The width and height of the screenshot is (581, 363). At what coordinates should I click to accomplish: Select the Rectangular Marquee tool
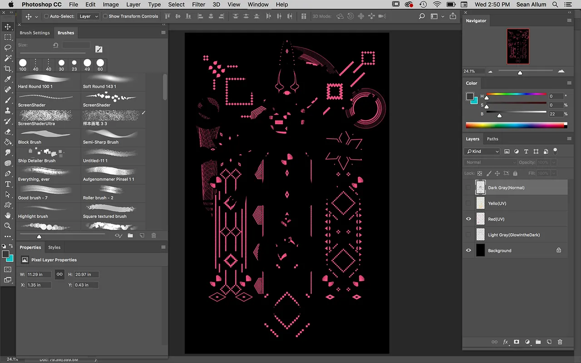8,37
